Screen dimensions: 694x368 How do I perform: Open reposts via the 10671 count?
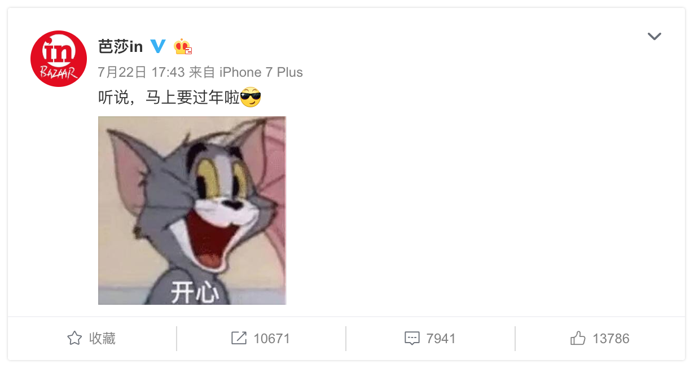[271, 339]
